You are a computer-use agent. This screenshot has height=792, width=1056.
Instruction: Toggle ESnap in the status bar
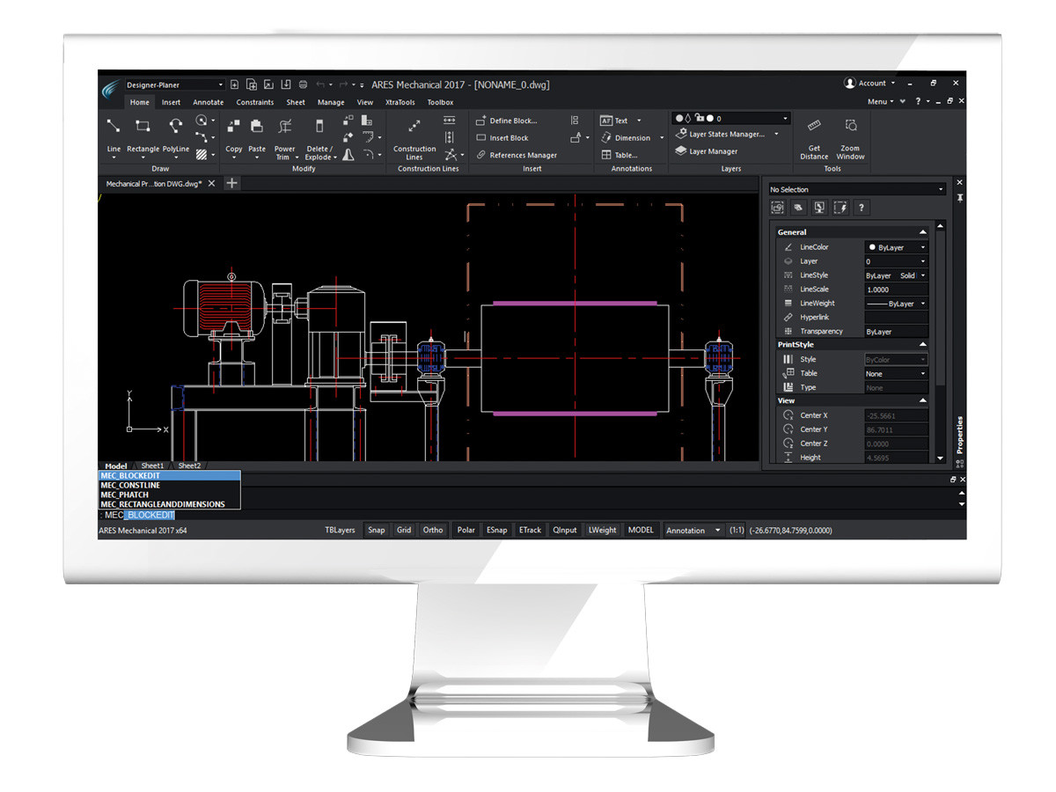497,531
